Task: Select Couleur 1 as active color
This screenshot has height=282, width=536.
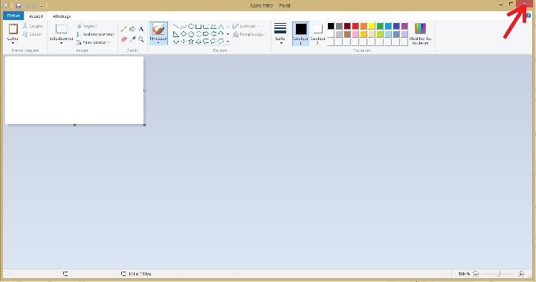Action: pos(301,33)
